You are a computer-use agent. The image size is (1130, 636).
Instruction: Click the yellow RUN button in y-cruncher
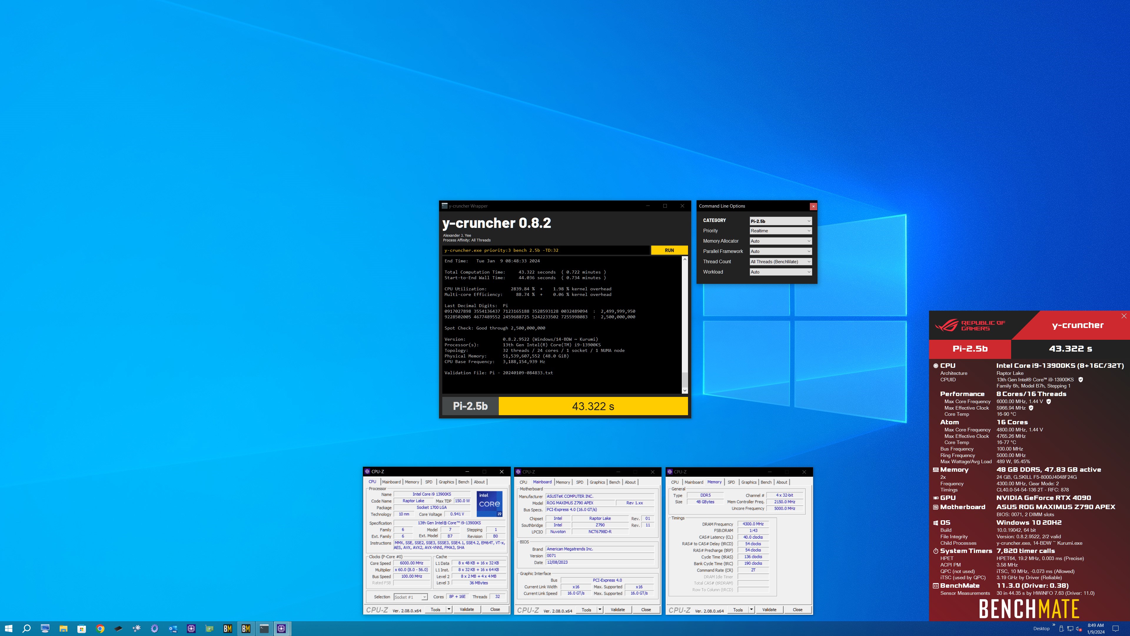[x=669, y=250]
